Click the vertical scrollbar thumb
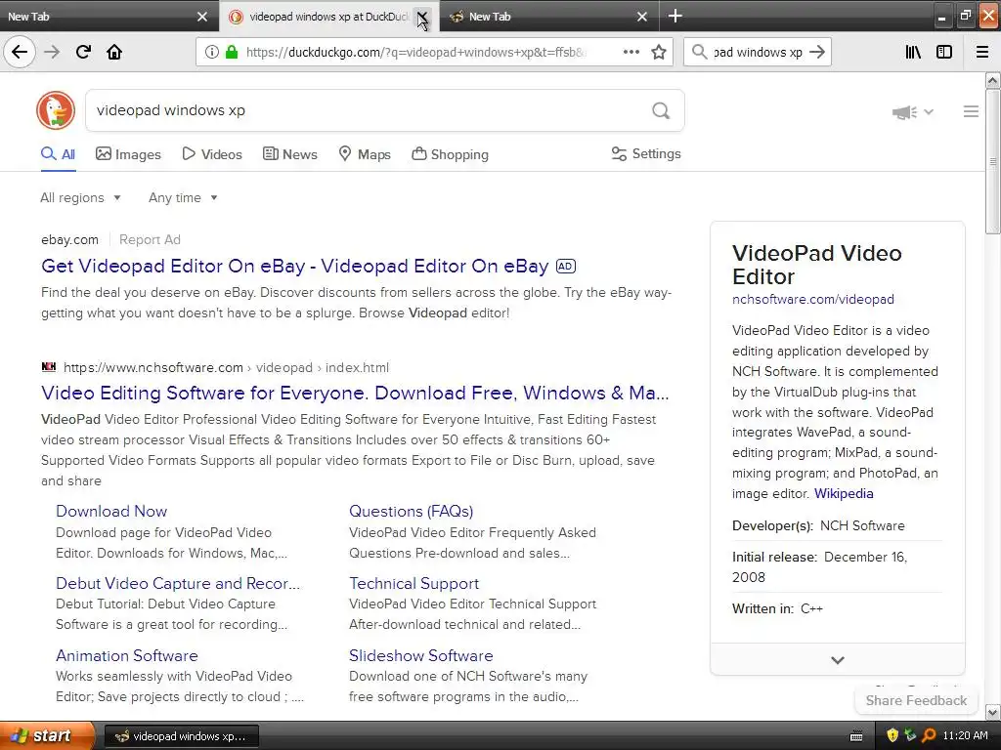This screenshot has height=750, width=1001. (x=992, y=162)
